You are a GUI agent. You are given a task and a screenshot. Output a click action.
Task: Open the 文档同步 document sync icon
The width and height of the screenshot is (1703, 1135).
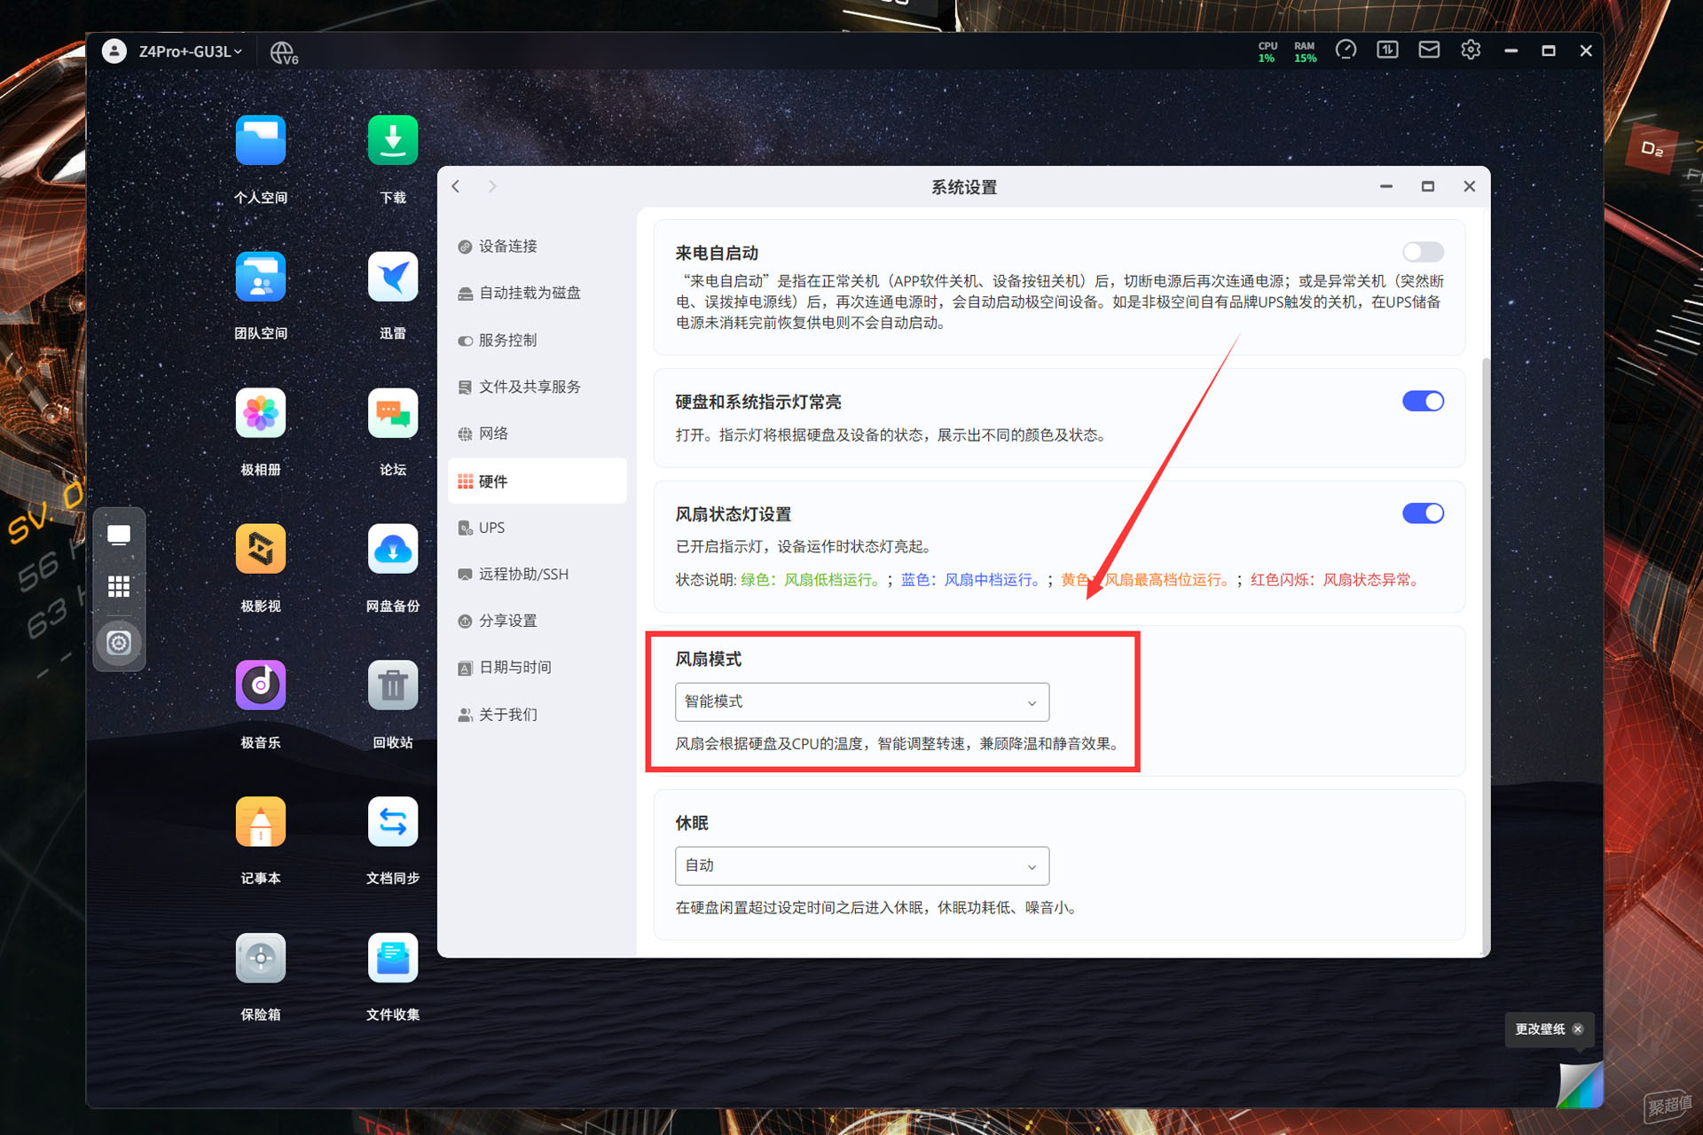tap(393, 822)
